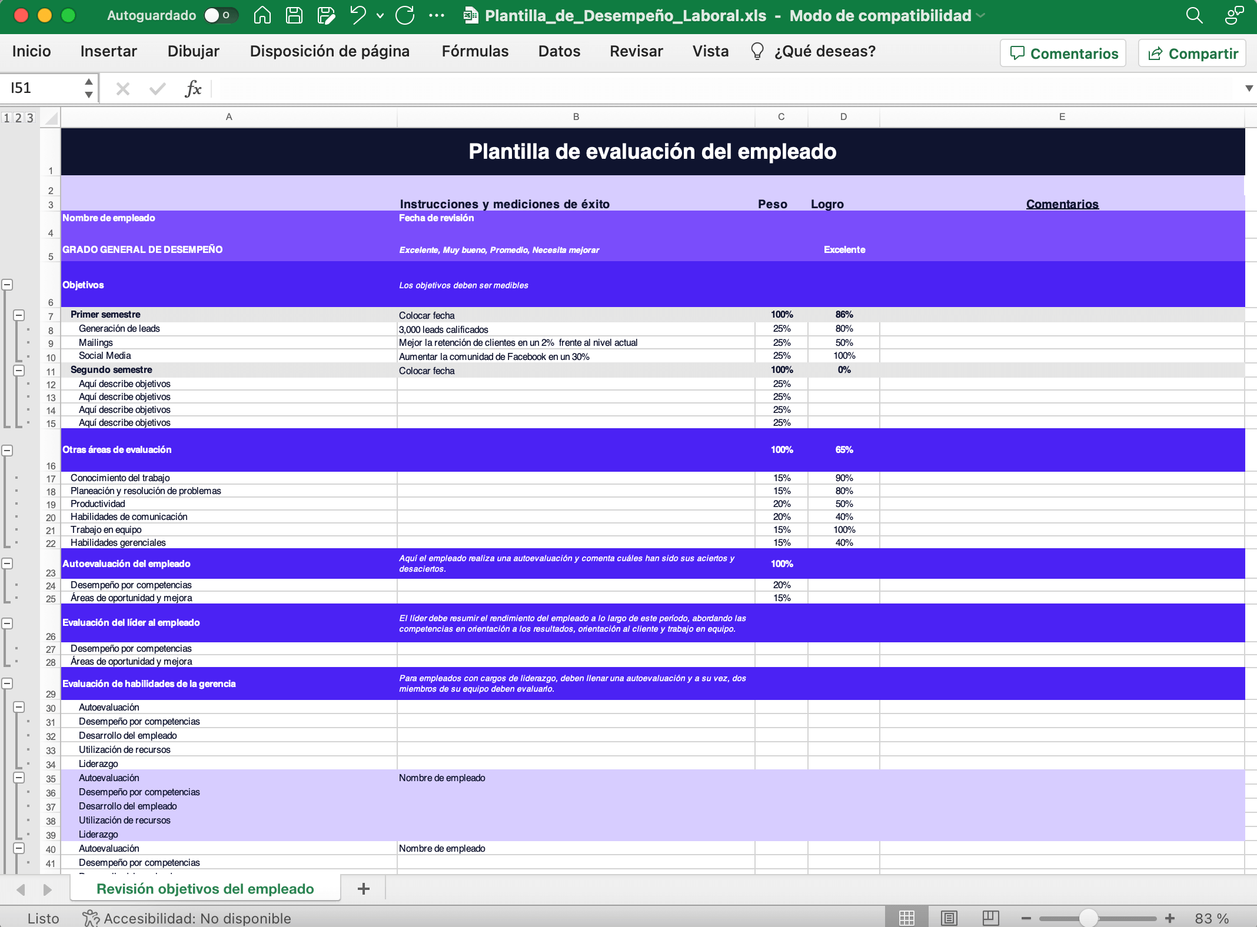Click the Compartir button
Image resolution: width=1257 pixels, height=927 pixels.
click(1192, 53)
